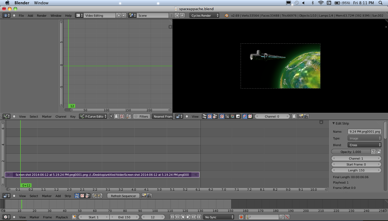Click the insert keyframe icon in timeline header
Image resolution: width=388 pixels, height=221 pixels.
[282, 217]
